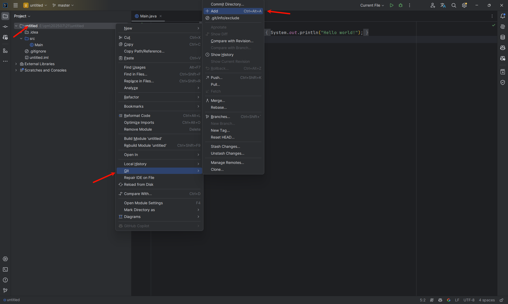Viewport: 508px width, 304px height.
Task: Close the Main.java editor tab
Action: point(161,16)
